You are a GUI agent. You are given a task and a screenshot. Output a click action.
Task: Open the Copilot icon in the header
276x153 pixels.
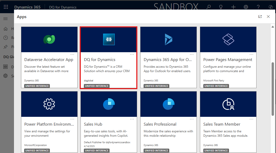point(271,7)
